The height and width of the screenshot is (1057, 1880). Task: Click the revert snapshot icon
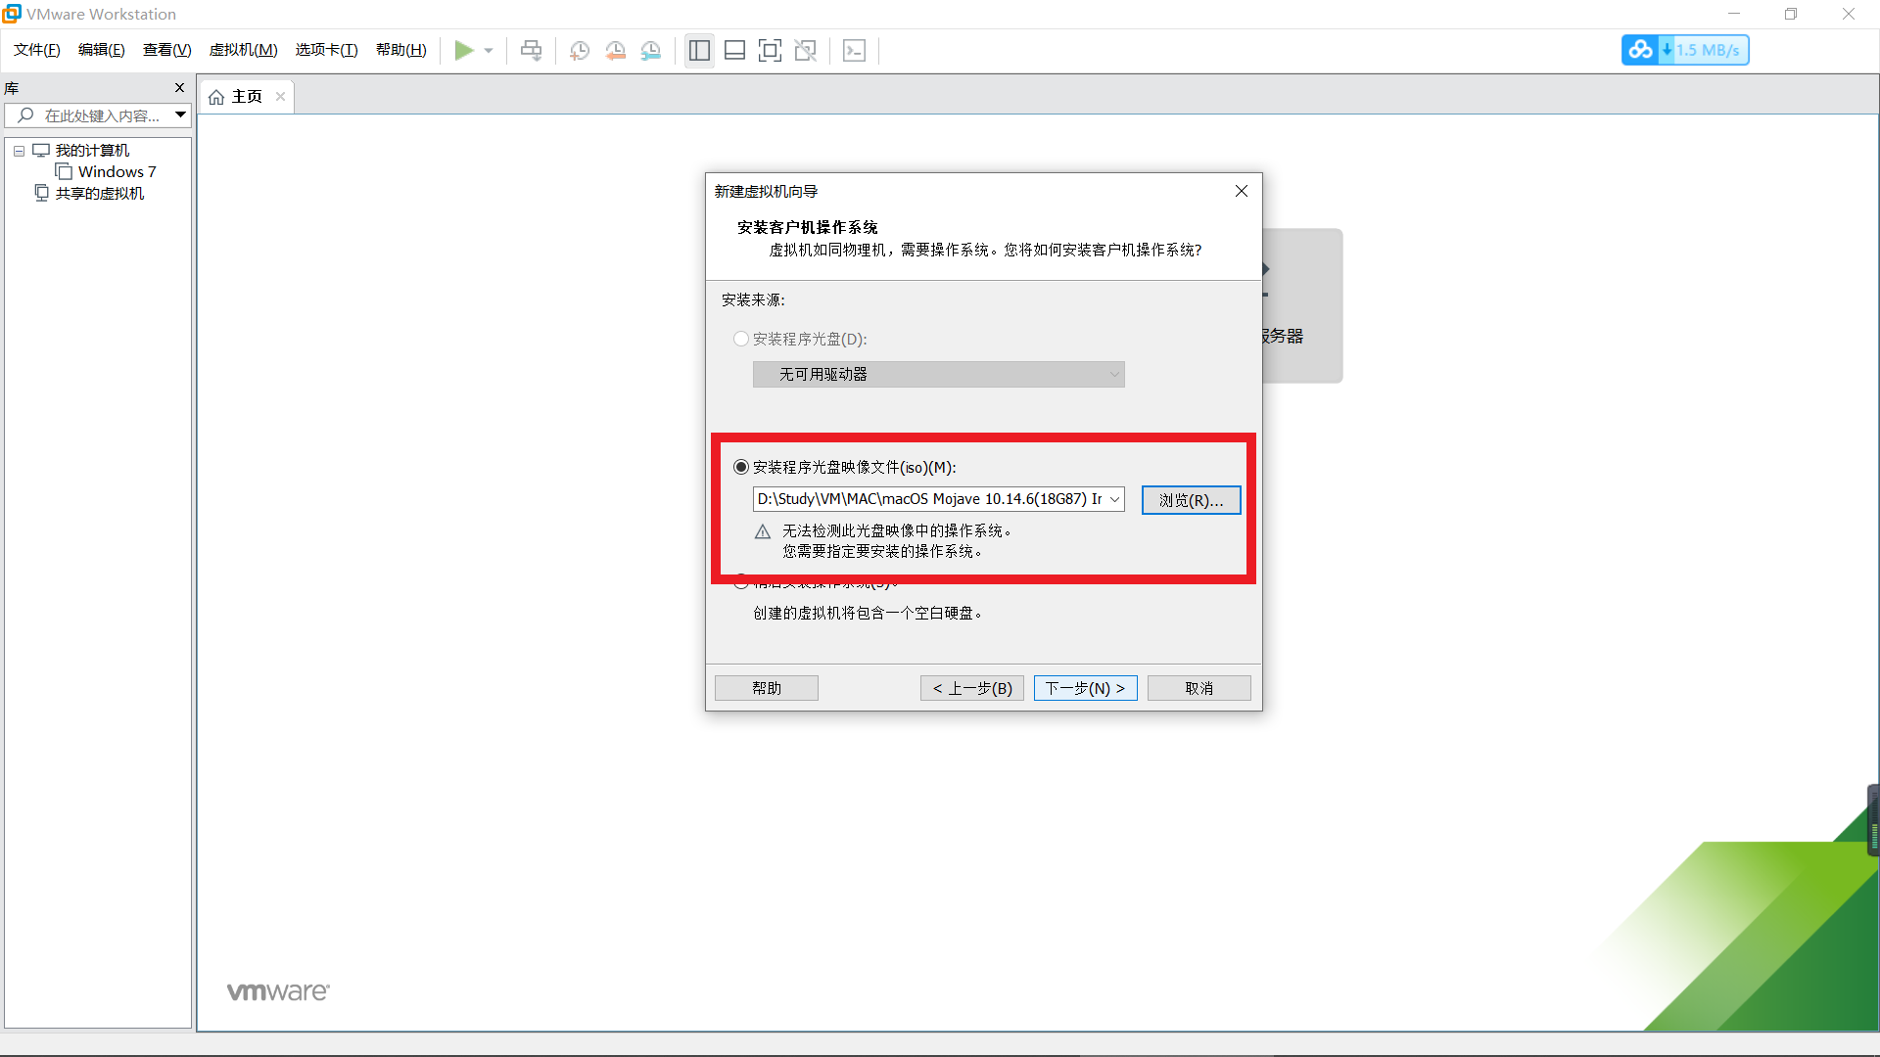click(615, 50)
